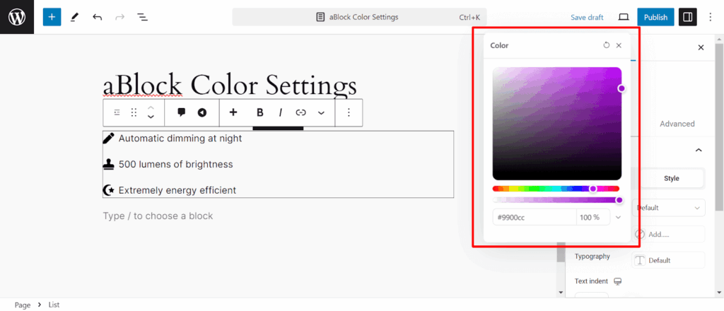Open the WordPress logo site menu
Image resolution: width=724 pixels, height=311 pixels.
(17, 17)
